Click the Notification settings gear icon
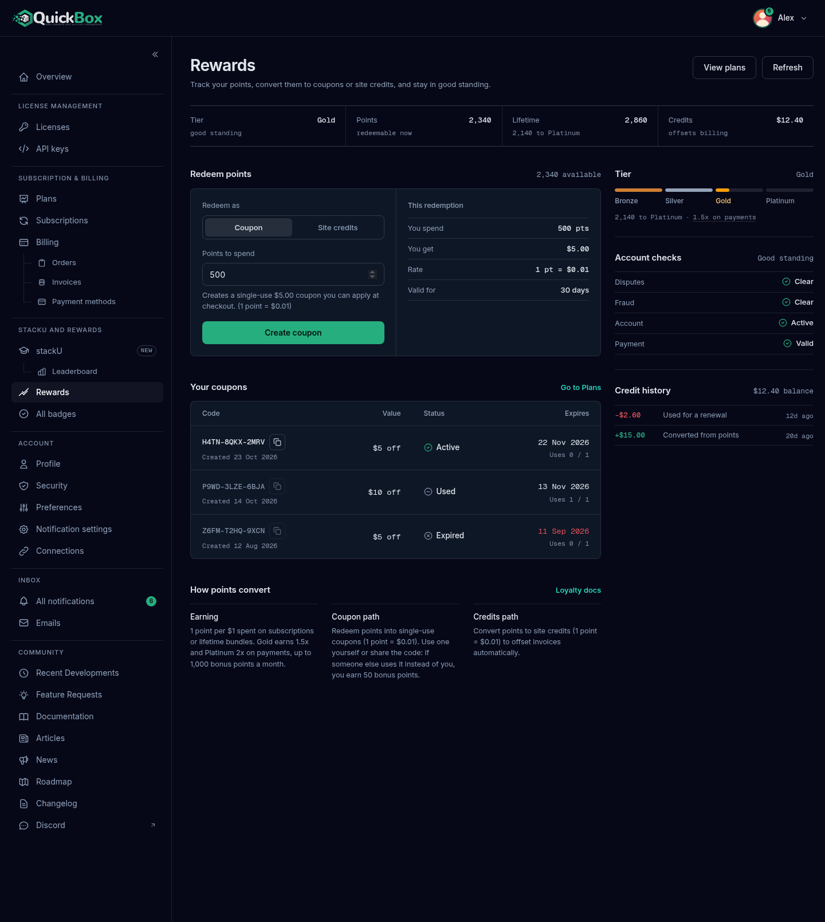Image resolution: width=825 pixels, height=922 pixels. 24,529
